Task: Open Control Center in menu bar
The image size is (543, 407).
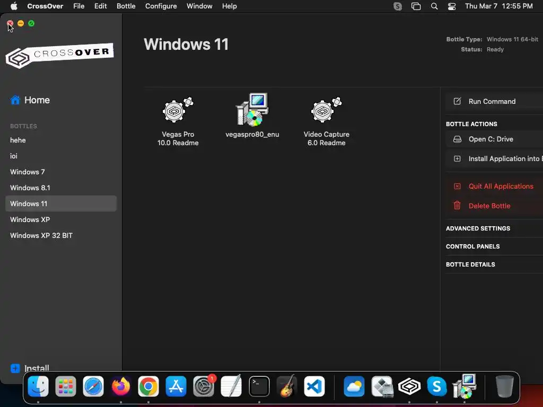Action: (452, 6)
